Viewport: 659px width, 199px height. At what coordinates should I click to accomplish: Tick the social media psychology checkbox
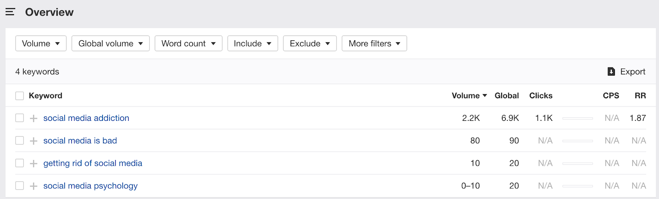(x=19, y=186)
